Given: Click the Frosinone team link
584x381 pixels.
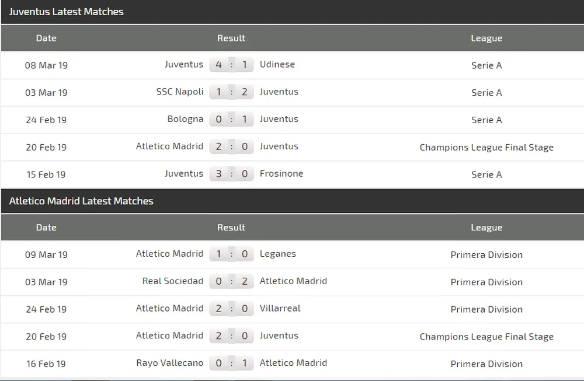Looking at the screenshot, I should point(281,174).
